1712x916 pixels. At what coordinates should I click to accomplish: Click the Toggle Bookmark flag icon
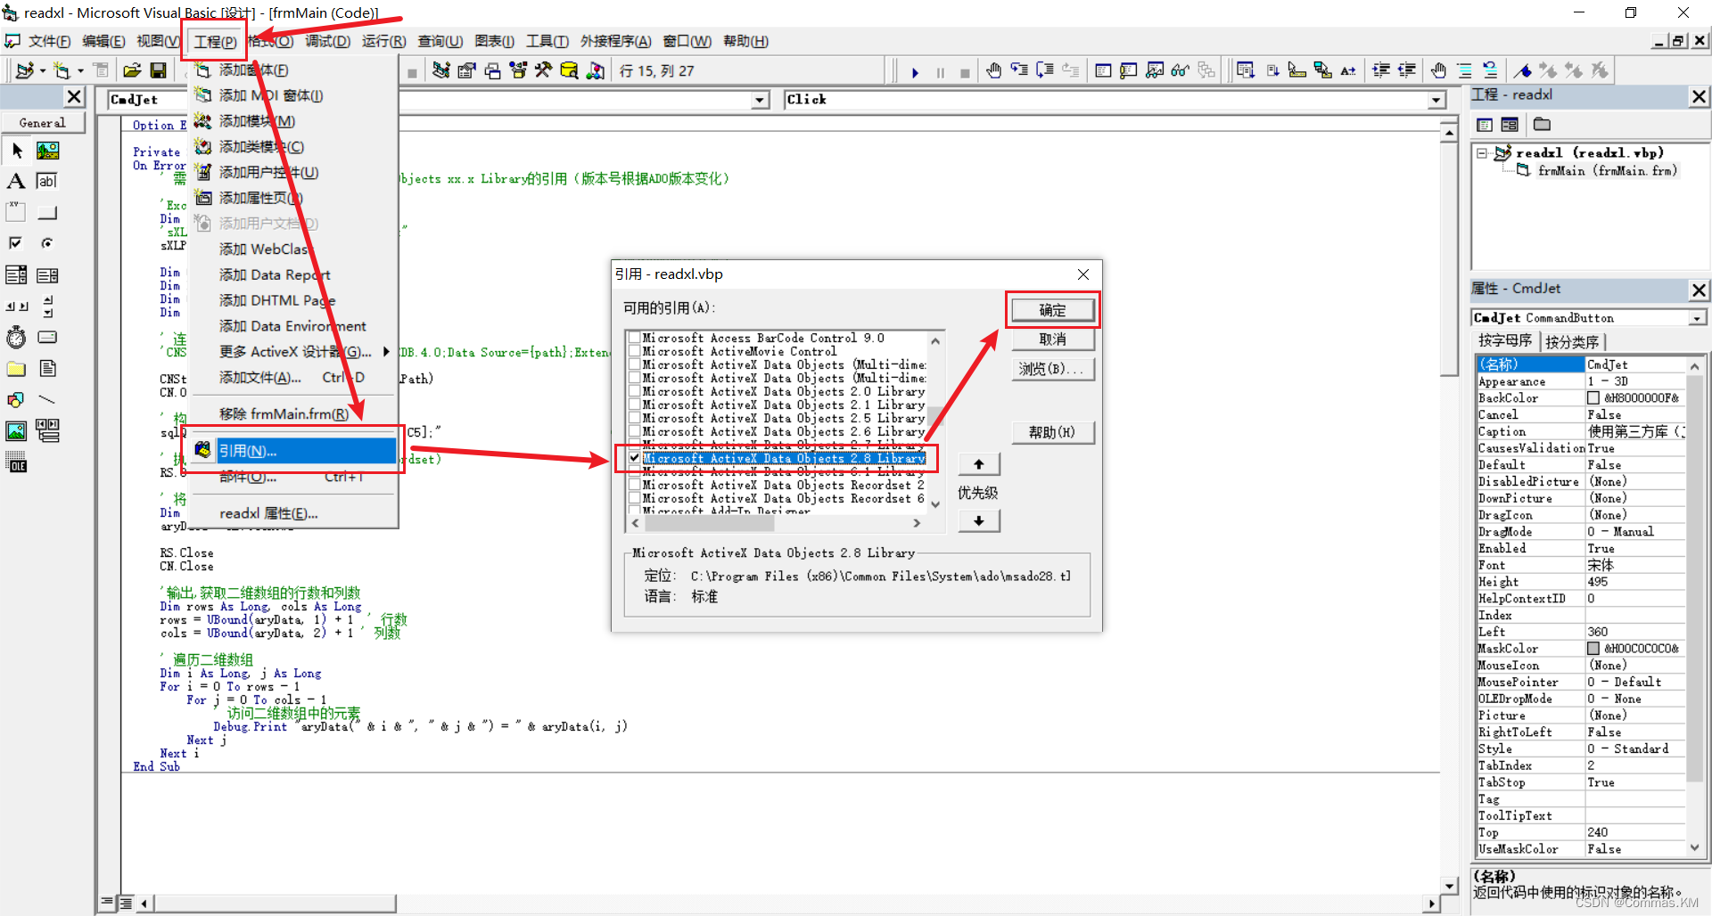point(1523,70)
